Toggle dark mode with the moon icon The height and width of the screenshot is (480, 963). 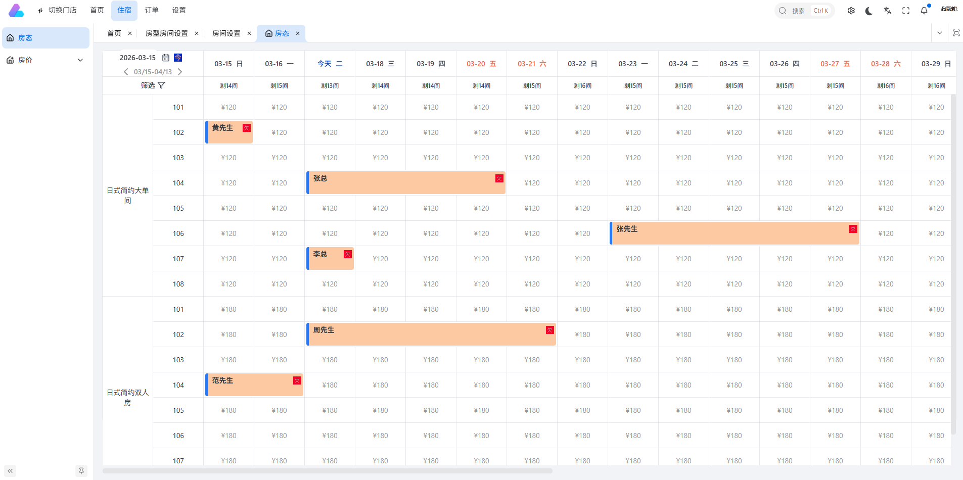869,11
